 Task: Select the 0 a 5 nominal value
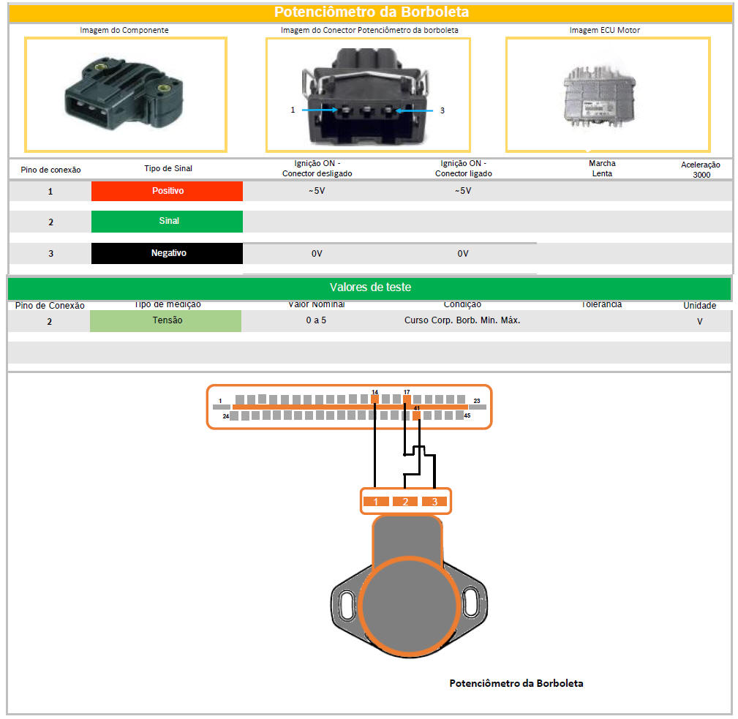315,320
